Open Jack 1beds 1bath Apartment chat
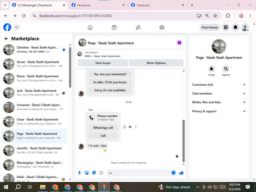The height and width of the screenshot is (192, 256). pyautogui.click(x=34, y=93)
